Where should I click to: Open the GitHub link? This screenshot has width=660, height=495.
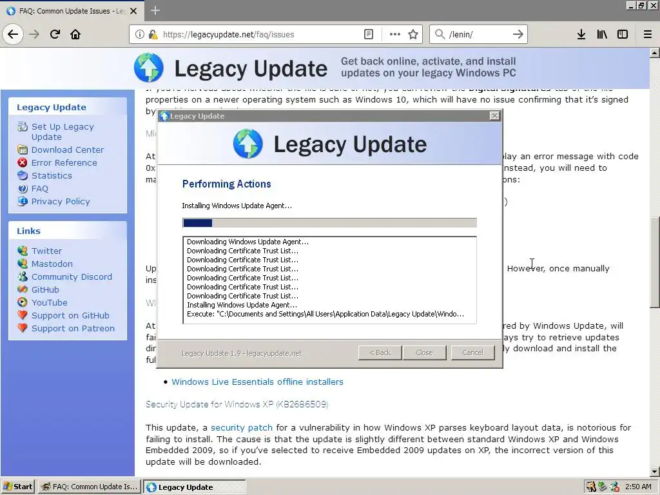(x=45, y=289)
